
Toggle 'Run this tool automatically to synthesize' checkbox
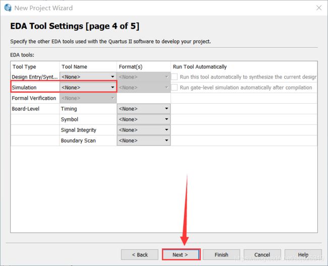(x=175, y=77)
